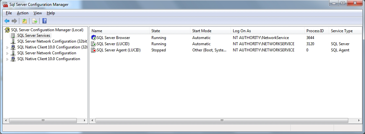The width and height of the screenshot is (365, 134).
Task: Click the SQL Server (LUCID) running service icon
Action: click(94, 44)
